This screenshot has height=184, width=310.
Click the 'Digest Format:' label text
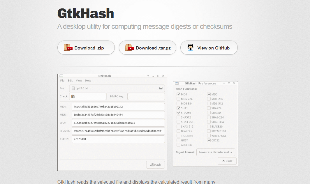pyautogui.click(x=185, y=152)
